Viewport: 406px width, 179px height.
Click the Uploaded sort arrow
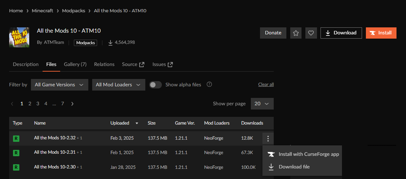tap(137, 124)
